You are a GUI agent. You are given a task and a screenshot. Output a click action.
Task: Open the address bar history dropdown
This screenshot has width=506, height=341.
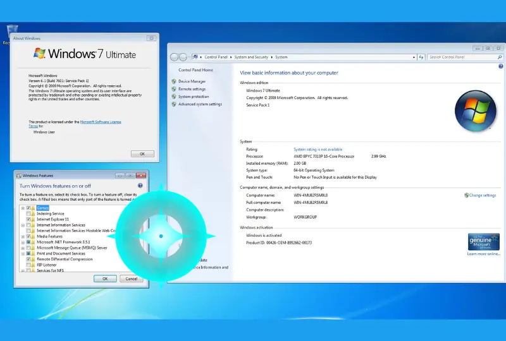point(414,57)
